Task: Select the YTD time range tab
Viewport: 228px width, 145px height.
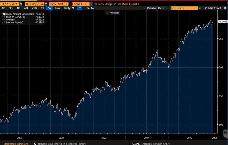Action: pos(34,8)
